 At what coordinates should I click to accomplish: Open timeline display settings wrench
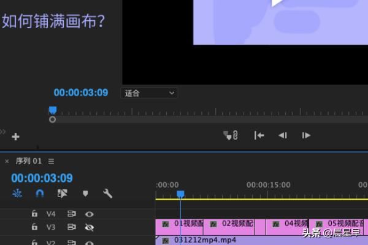(108, 194)
